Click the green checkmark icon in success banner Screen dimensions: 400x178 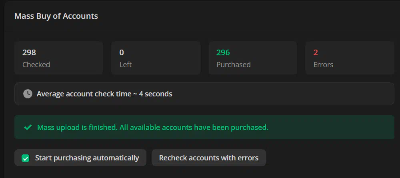click(28, 128)
